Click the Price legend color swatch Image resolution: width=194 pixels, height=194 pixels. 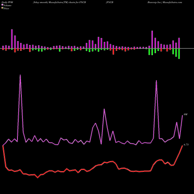2,8
